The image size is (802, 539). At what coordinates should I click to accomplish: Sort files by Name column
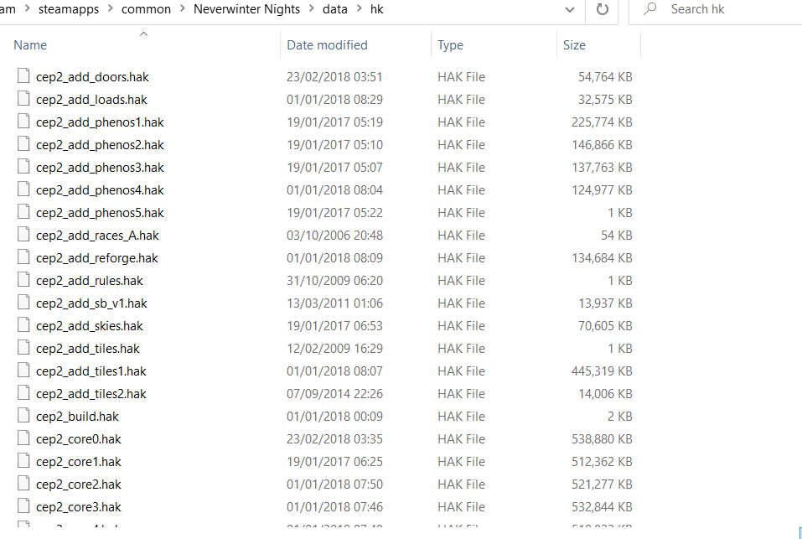[30, 45]
